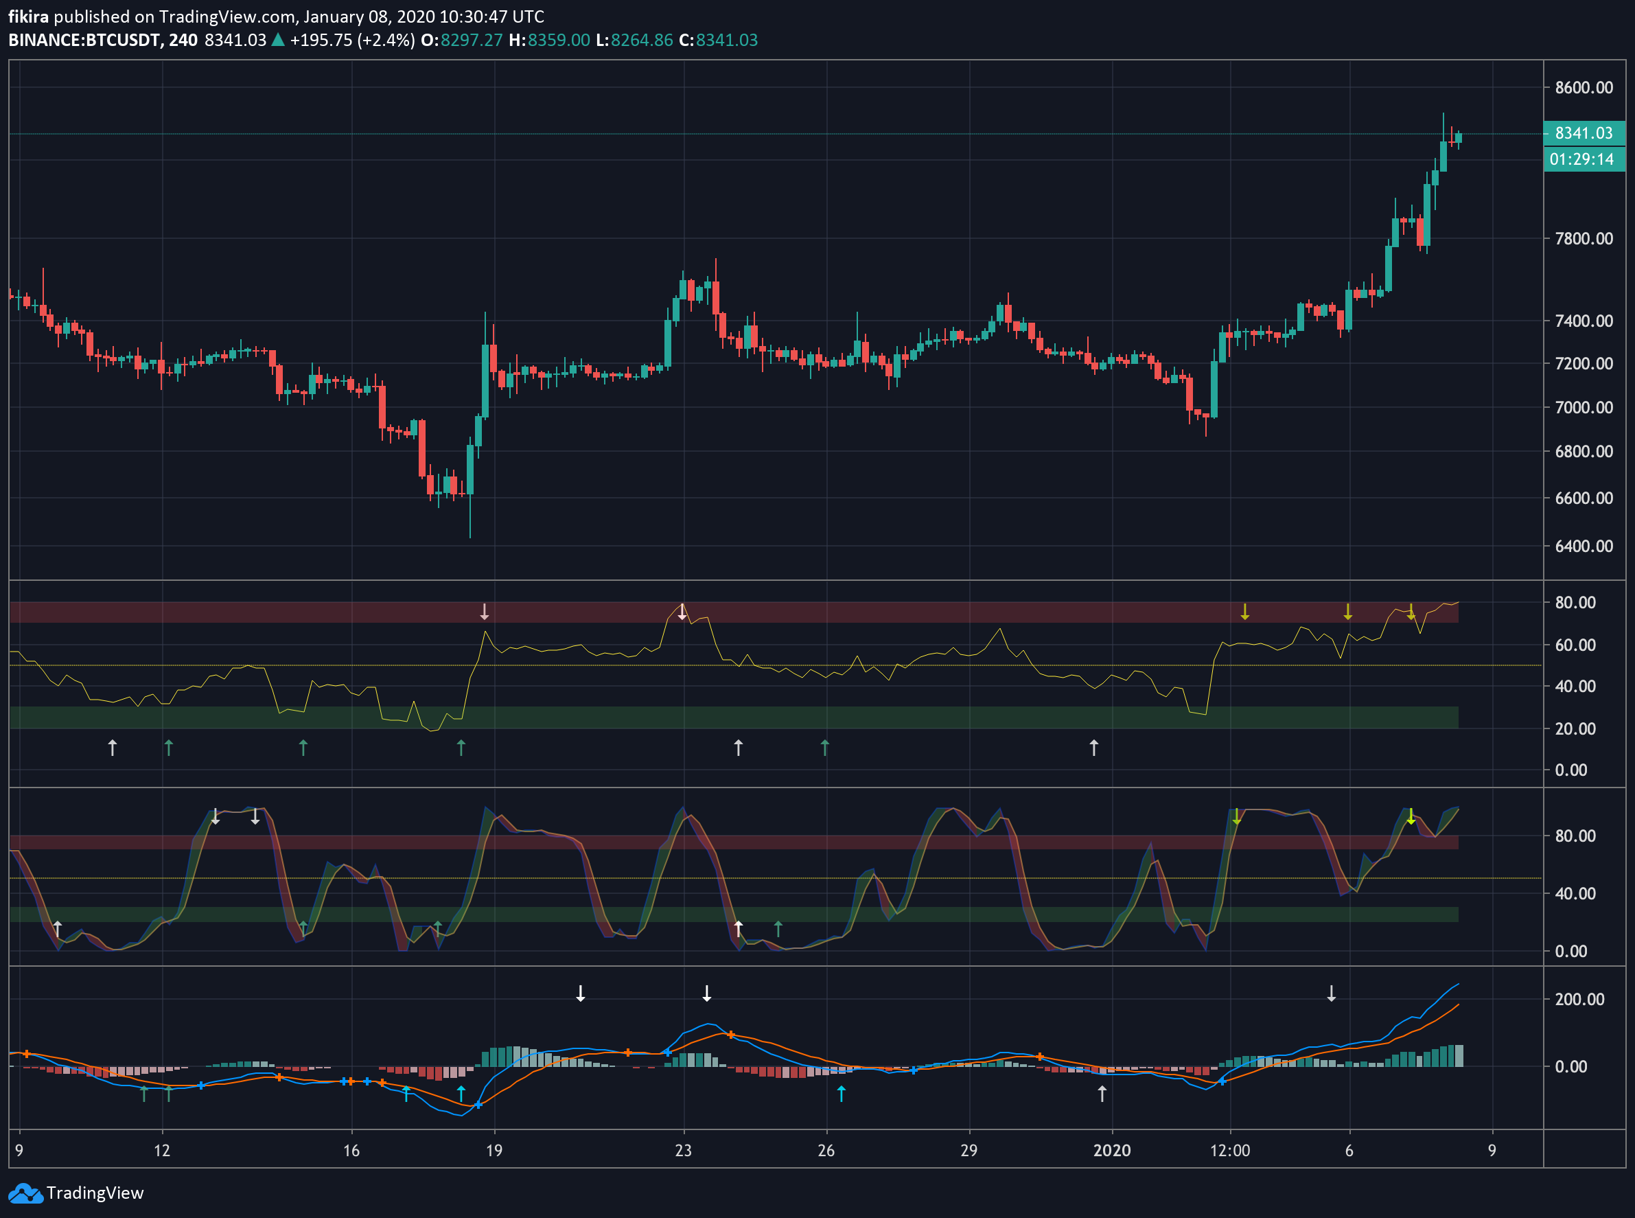Click the 12:00 label on time axis

point(1230,1150)
